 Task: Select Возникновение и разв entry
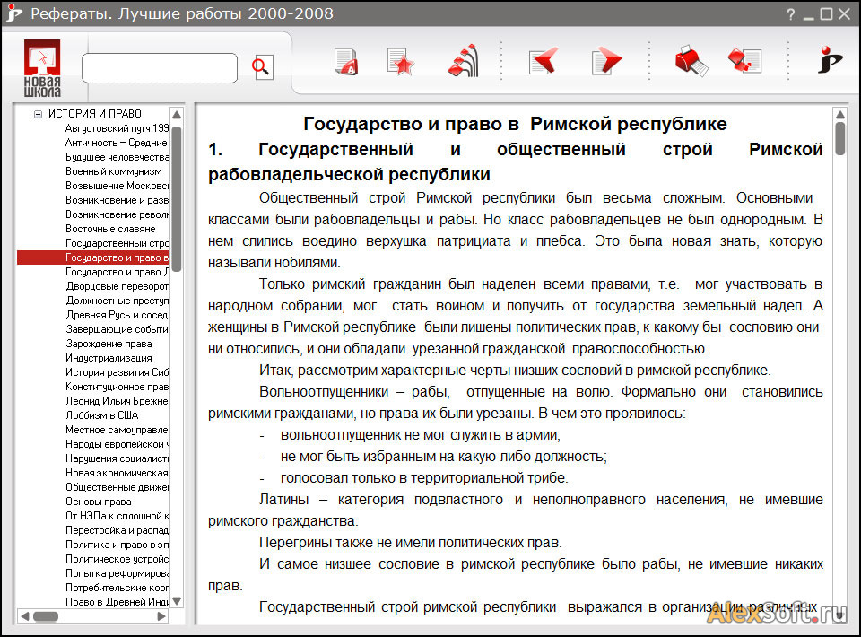(117, 200)
